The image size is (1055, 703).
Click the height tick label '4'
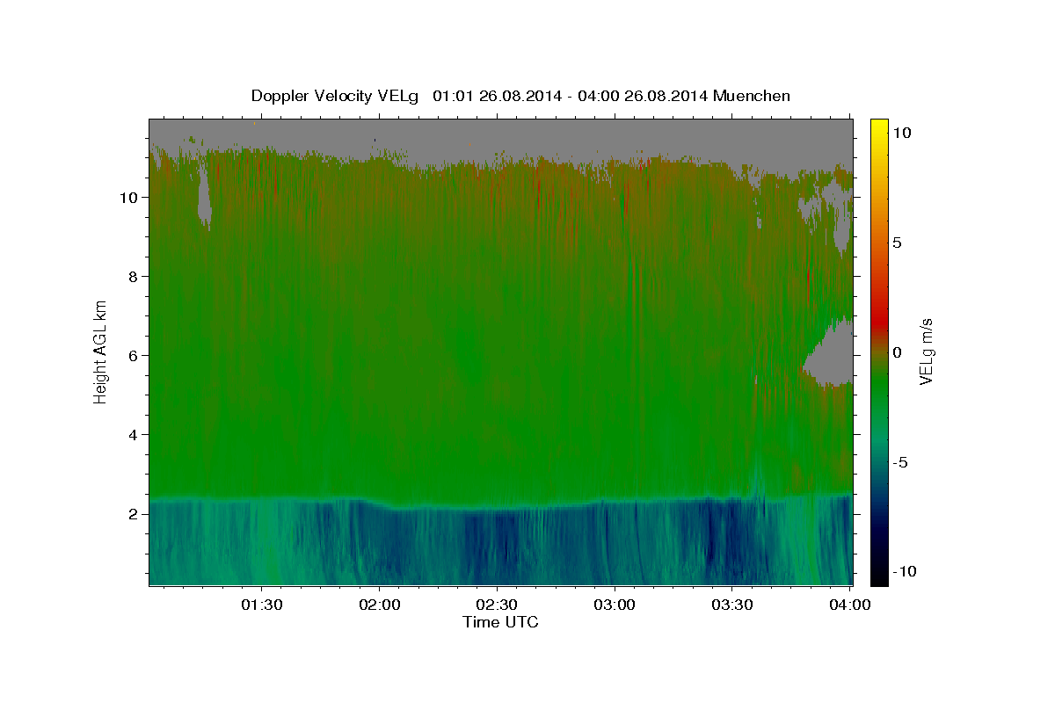tap(135, 435)
